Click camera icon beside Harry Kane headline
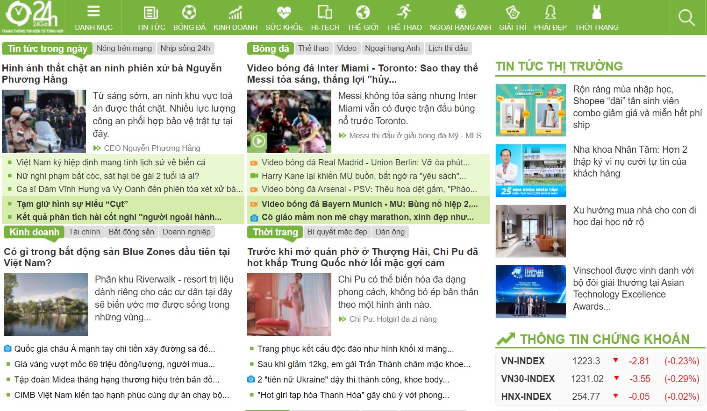 (254, 176)
